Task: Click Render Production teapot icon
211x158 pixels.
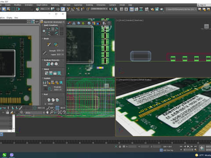Action: pos(162,9)
